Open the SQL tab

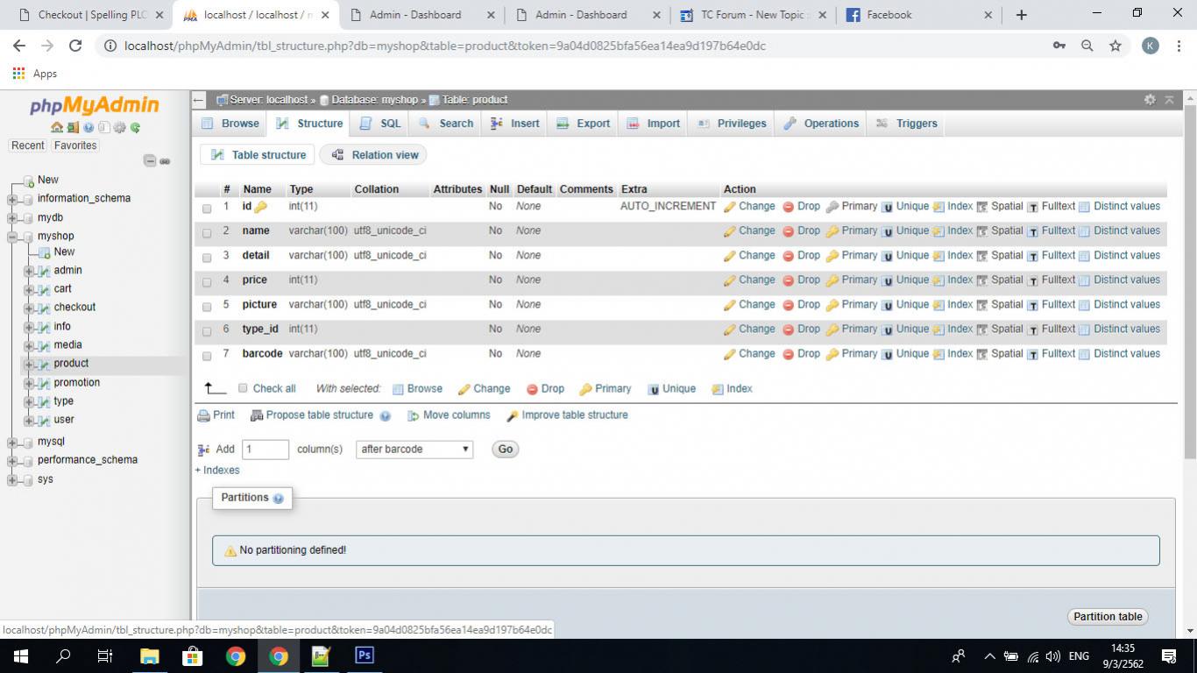click(380, 124)
